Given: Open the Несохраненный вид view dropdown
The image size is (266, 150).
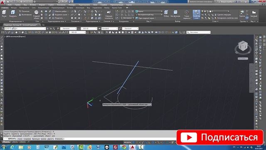Looking at the screenshot, I should 149,15.
